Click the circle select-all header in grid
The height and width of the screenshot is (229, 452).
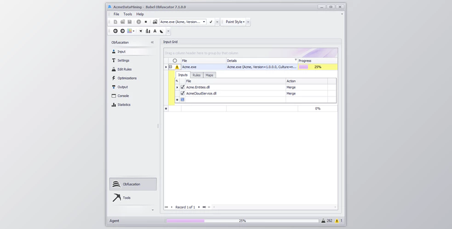(x=175, y=61)
